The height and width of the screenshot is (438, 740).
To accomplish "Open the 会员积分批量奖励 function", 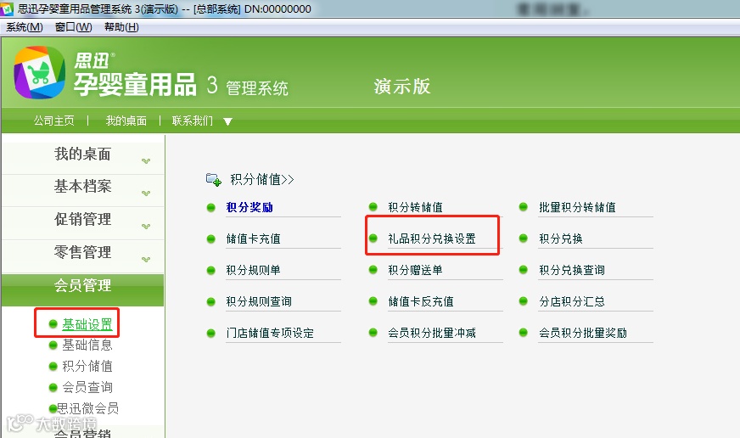I will 583,334.
